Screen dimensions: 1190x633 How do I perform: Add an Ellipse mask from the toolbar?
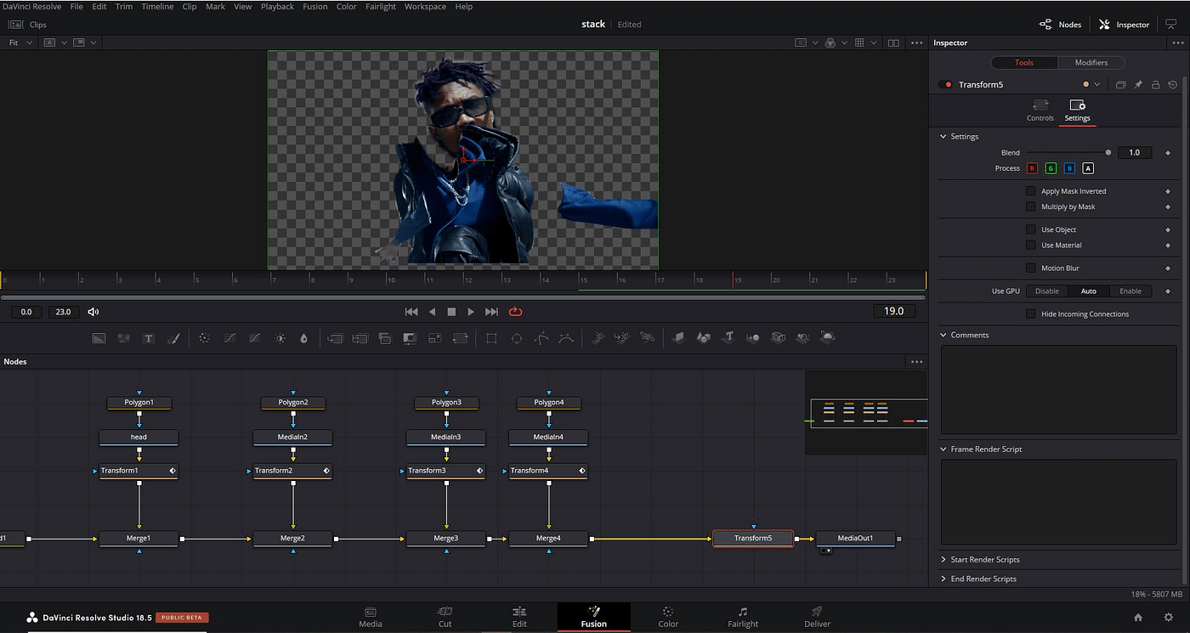click(x=516, y=338)
